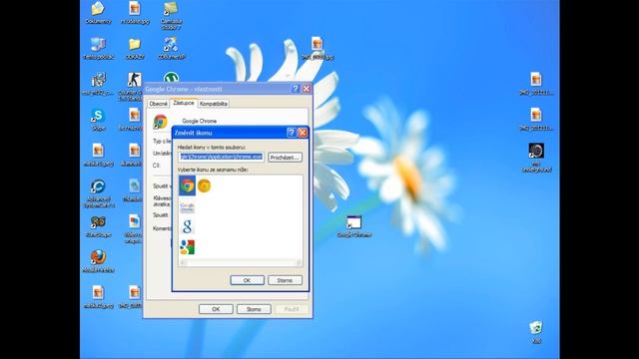Close the Změnit ikonu dialog
The image size is (639, 359).
click(303, 133)
